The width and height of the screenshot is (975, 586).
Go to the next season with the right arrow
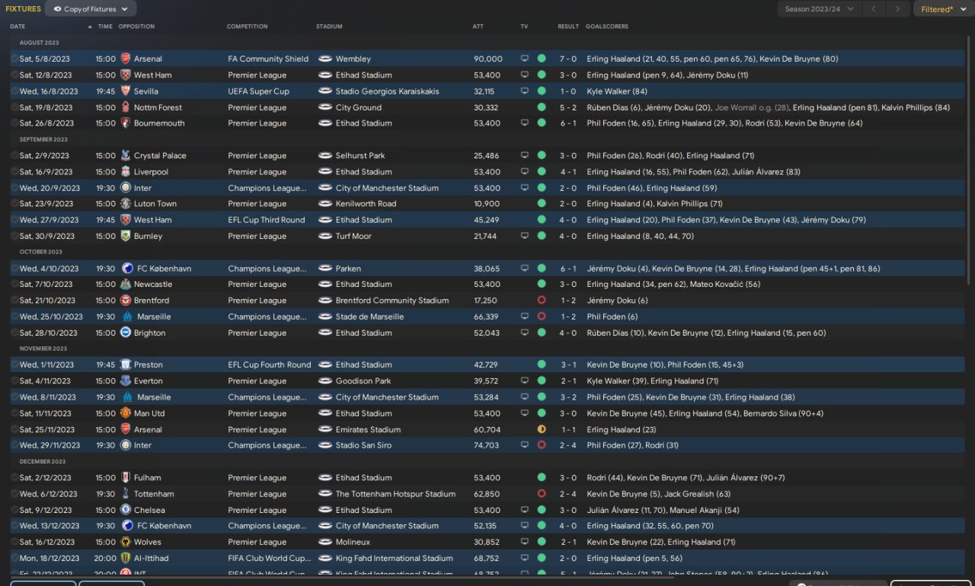point(899,9)
